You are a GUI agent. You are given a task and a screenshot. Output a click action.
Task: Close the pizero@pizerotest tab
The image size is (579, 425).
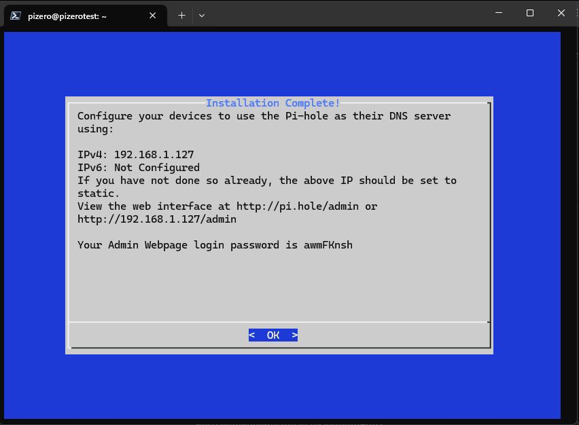153,15
